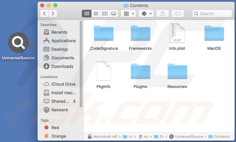Click the forward navigation arrow
Image resolution: width=236 pixels, height=142 pixels.
pos(53,13)
